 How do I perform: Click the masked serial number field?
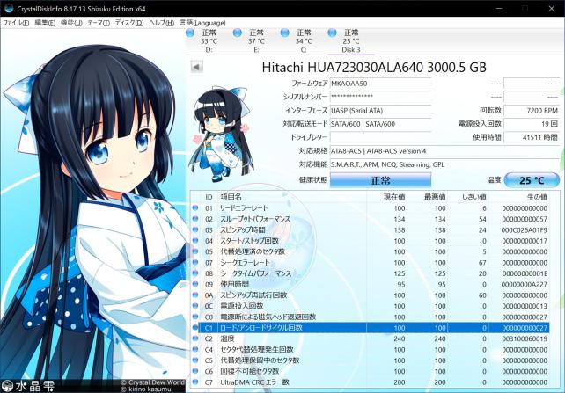pos(380,97)
